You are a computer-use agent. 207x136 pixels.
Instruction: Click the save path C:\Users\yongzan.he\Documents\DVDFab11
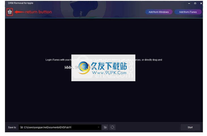point(48,127)
